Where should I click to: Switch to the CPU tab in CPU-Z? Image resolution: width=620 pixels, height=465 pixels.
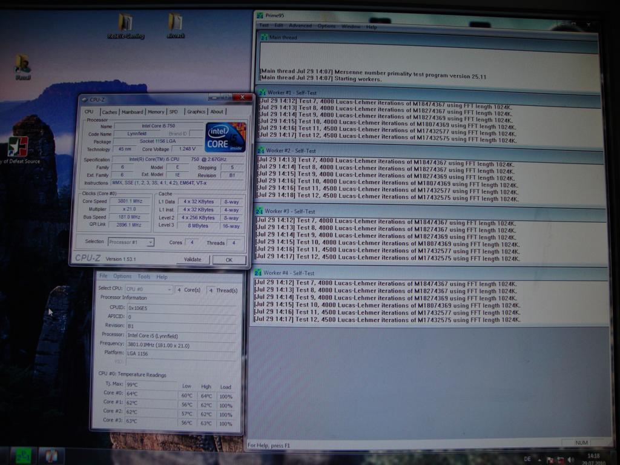89,111
